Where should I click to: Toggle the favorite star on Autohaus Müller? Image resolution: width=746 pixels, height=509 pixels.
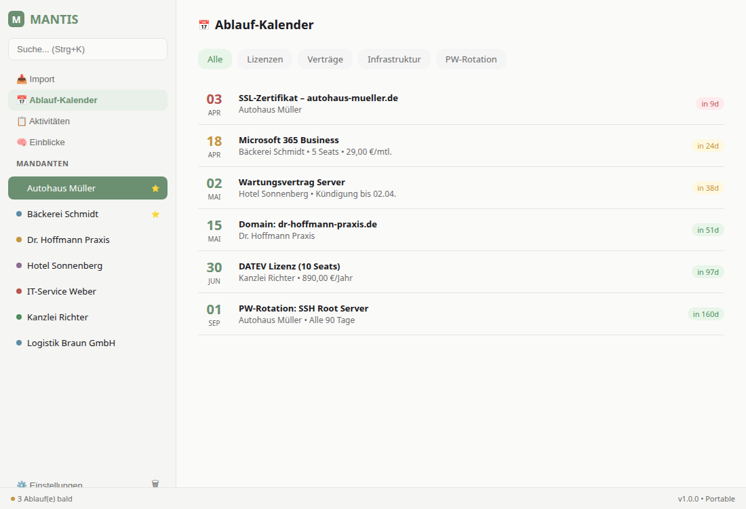155,188
